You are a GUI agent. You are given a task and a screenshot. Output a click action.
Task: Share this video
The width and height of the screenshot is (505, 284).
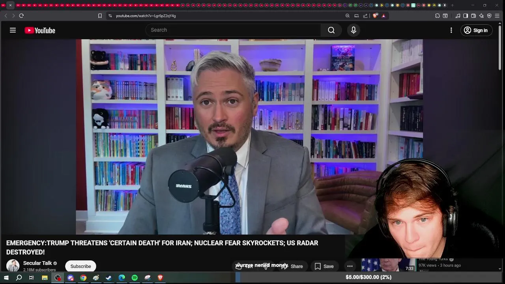point(292,266)
